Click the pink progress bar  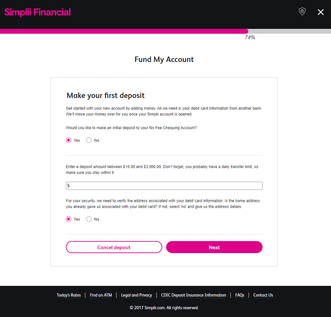[124, 31]
